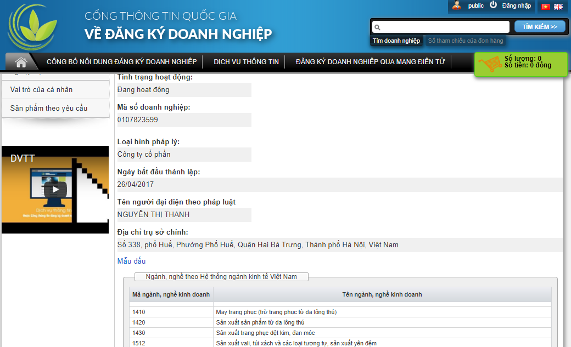571x347 pixels.
Task: Switch to English with the UK flag
Action: pos(558,7)
